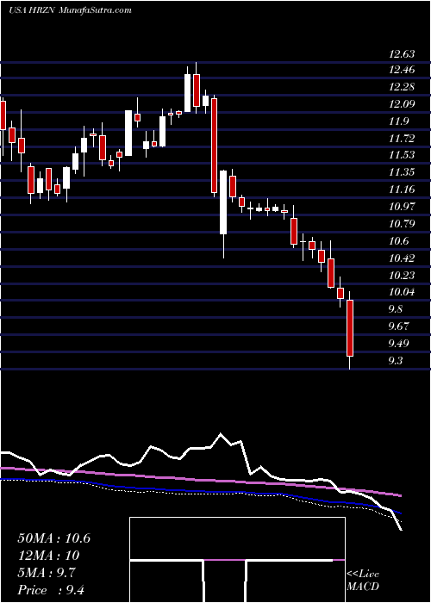Click the 11.16 price axis label
Image resolution: width=431 pixels, height=603 pixels.
(x=402, y=190)
